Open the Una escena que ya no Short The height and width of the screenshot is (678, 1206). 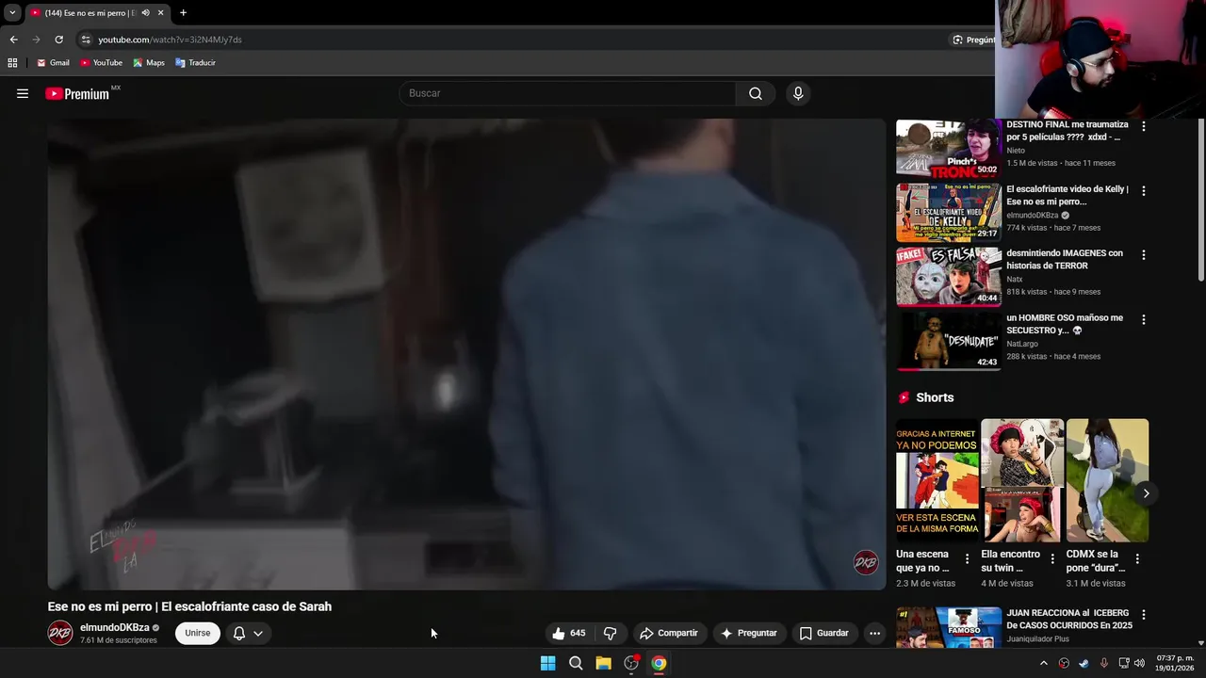point(937,480)
